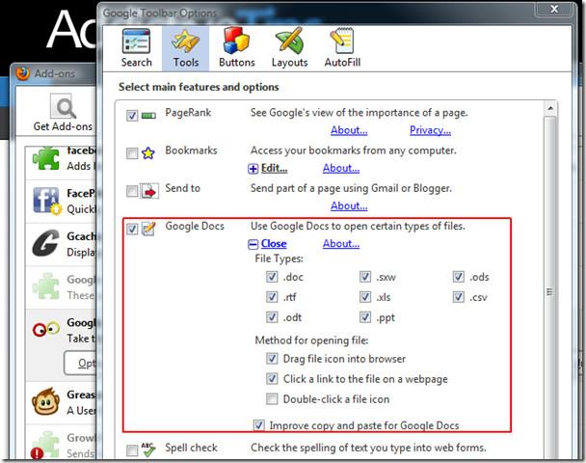586x463 pixels.
Task: Toggle Improve copy and paste checkbox
Action: 258,425
